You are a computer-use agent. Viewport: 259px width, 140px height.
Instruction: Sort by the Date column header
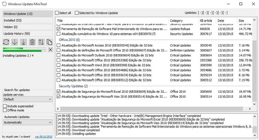coord(221,21)
